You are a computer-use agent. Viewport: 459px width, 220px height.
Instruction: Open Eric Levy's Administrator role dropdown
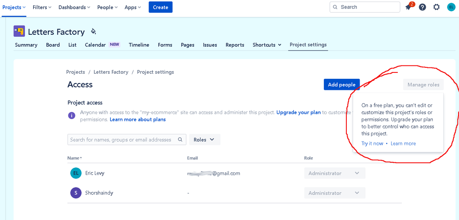[x=334, y=173]
